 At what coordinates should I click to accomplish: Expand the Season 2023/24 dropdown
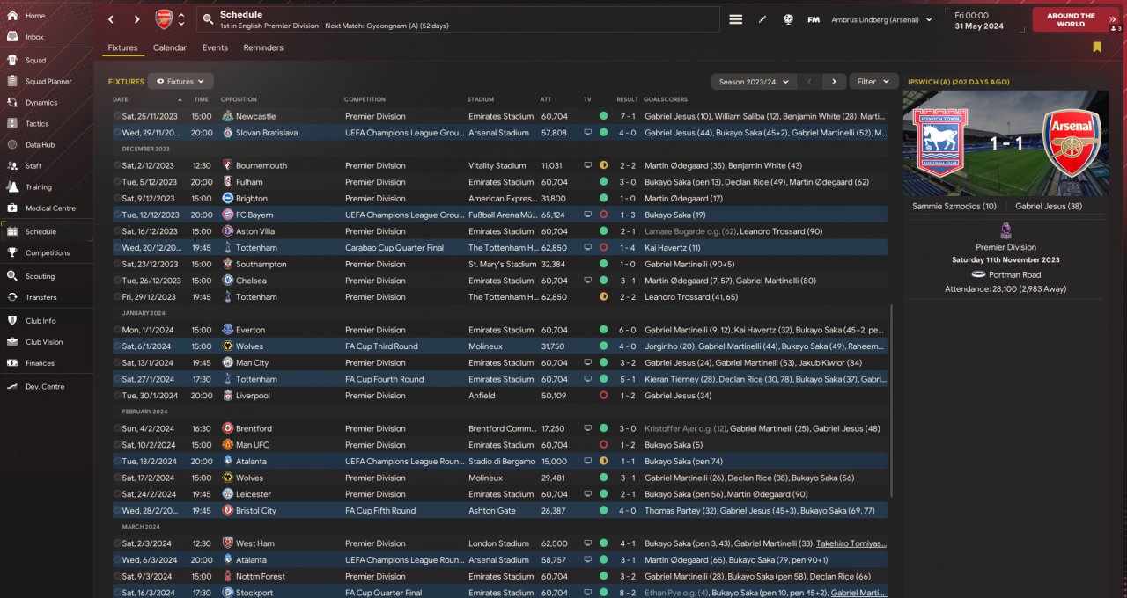coord(754,82)
